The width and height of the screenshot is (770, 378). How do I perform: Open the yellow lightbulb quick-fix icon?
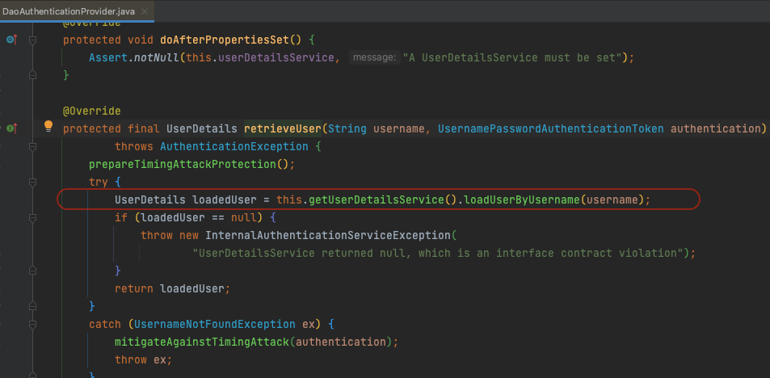click(48, 127)
